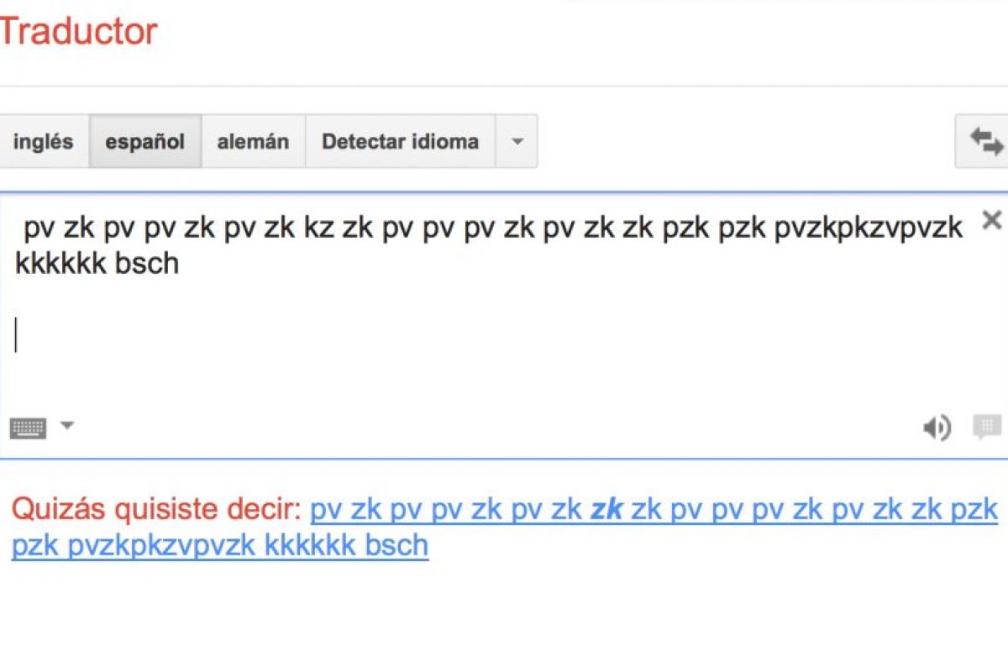Clear the source text with X
The height and width of the screenshot is (672, 1008).
(992, 221)
